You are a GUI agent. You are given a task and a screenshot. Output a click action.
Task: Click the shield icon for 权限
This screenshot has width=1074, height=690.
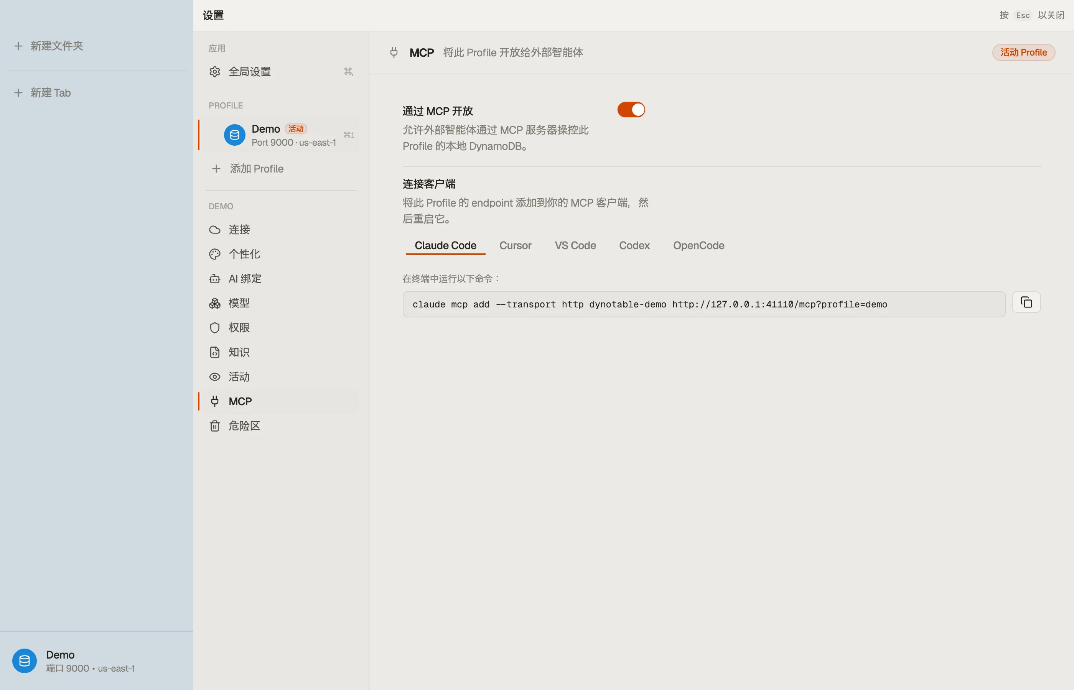click(x=215, y=328)
